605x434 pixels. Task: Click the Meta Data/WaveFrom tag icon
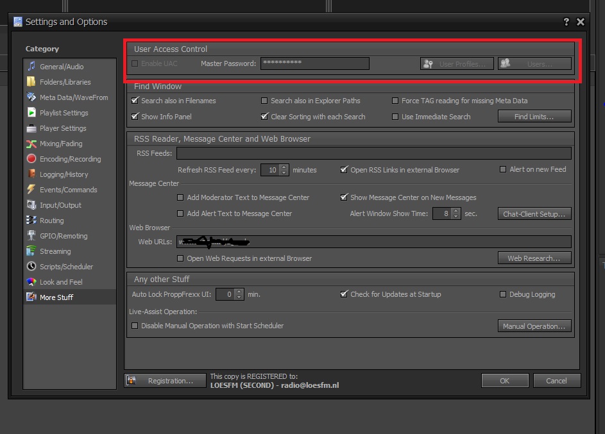(x=31, y=97)
